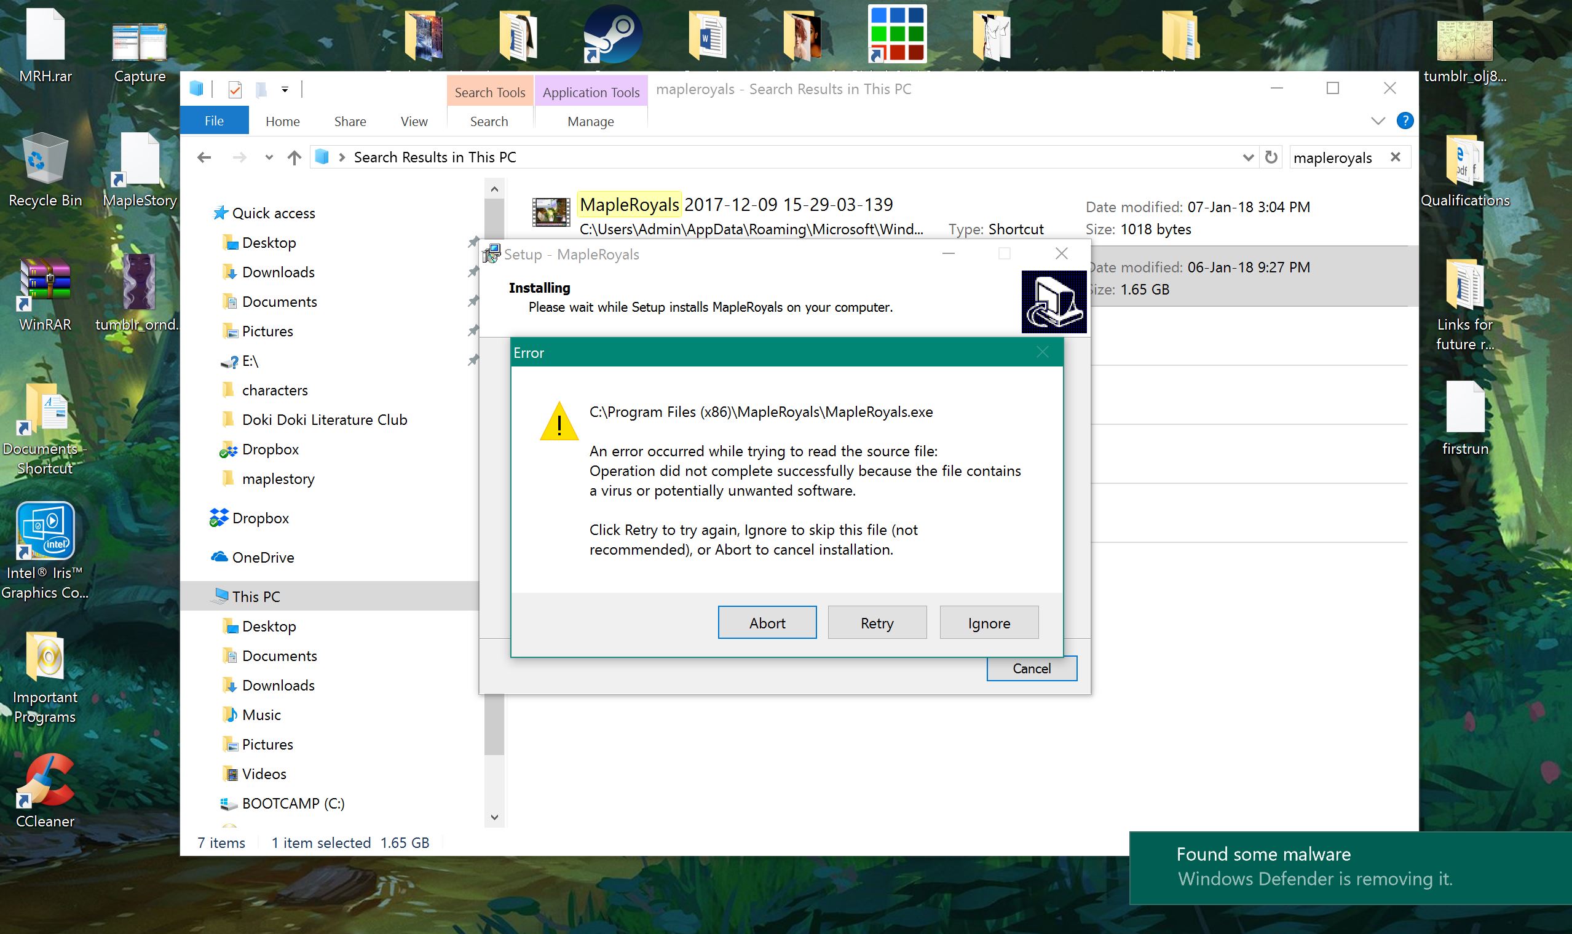Image resolution: width=1572 pixels, height=934 pixels.
Task: Select Steam desktop shortcut
Action: [612, 34]
